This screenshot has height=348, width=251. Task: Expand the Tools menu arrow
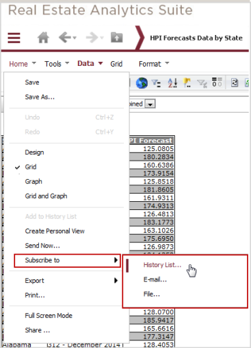pyautogui.click(x=67, y=63)
